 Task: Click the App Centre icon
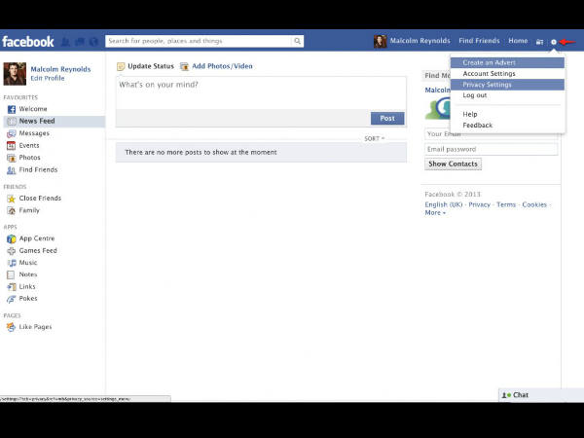(x=12, y=238)
